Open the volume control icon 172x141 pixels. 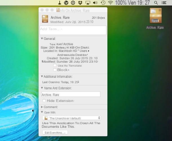95,3
